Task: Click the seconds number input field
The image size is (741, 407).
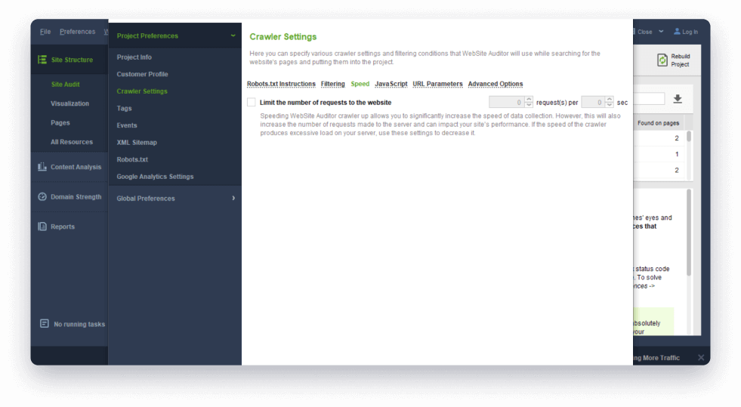Action: tap(593, 102)
